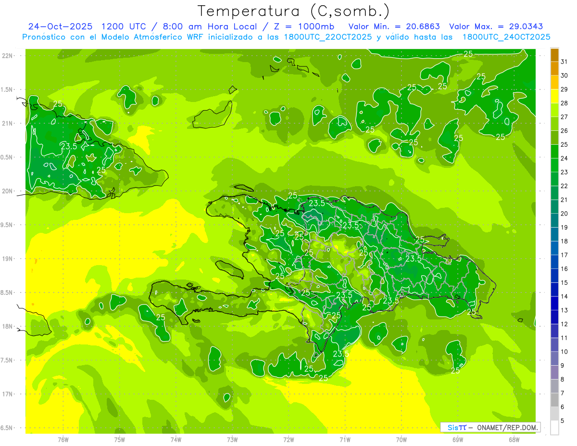Click the legend value label 25
Viewport: 577px width, 446px height.
point(564,144)
